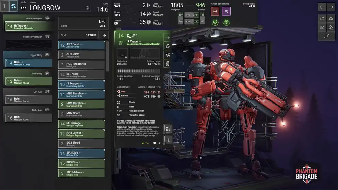Click the four-squares grid icon

(168, 129)
